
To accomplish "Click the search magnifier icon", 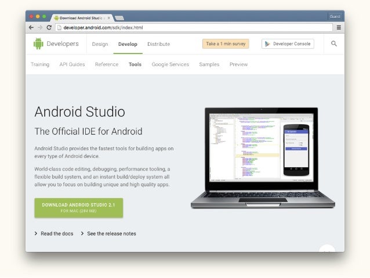I will pyautogui.click(x=334, y=44).
